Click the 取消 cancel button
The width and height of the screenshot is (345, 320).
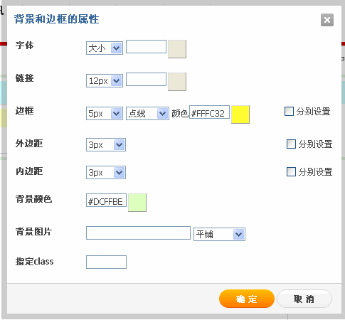pyautogui.click(x=304, y=299)
